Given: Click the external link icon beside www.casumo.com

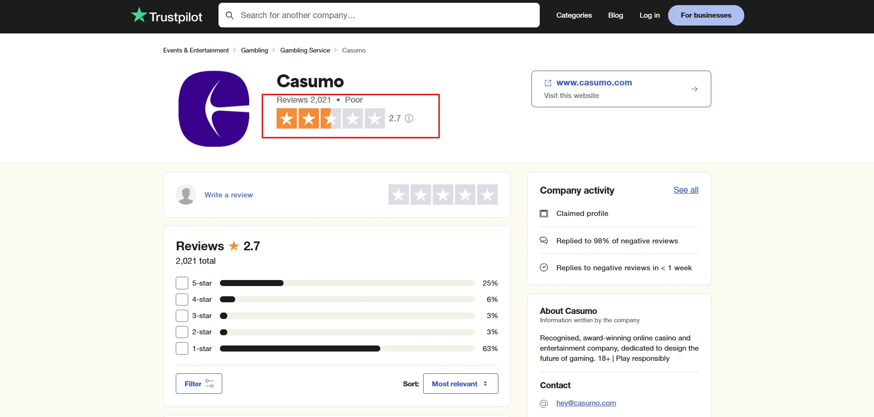Looking at the screenshot, I should (x=548, y=83).
